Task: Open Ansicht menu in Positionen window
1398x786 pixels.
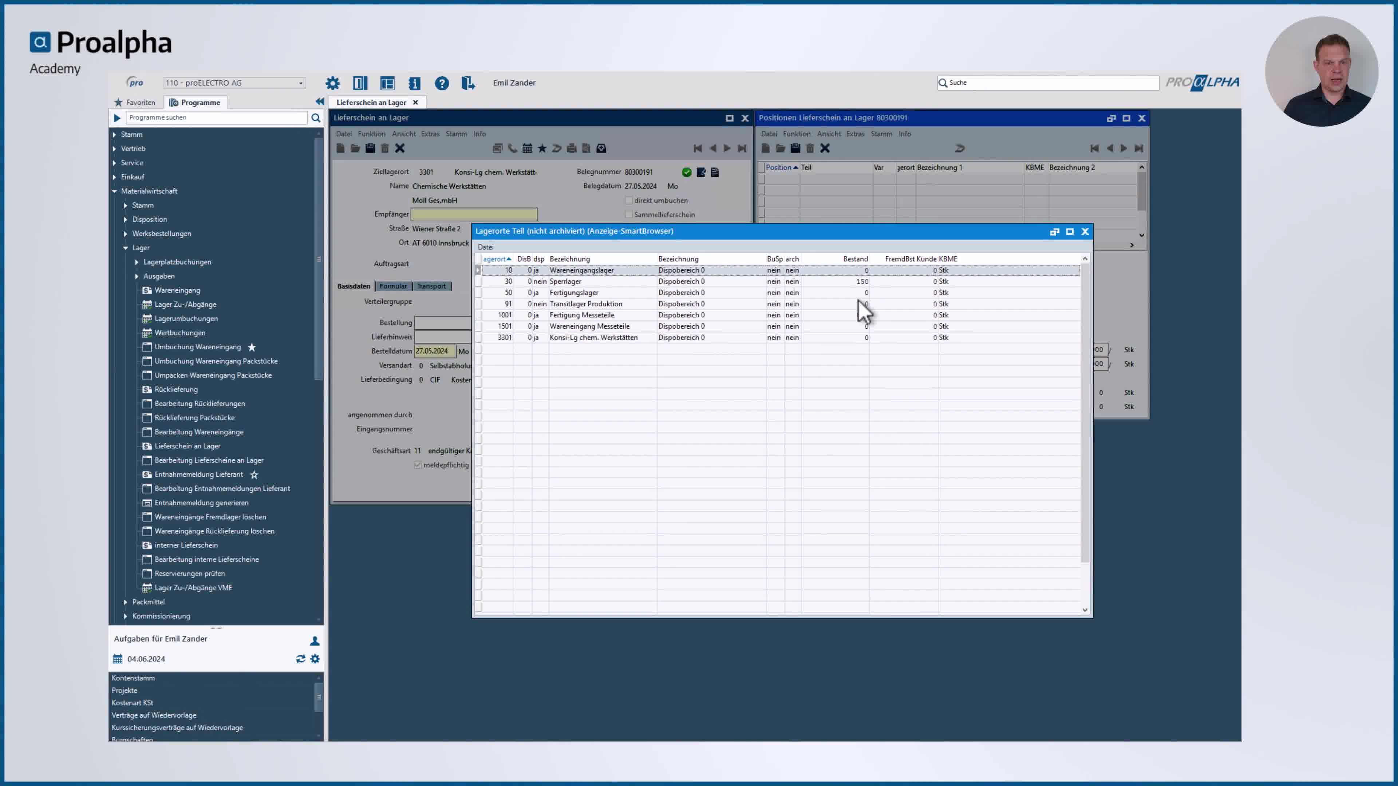Action: 829,134
